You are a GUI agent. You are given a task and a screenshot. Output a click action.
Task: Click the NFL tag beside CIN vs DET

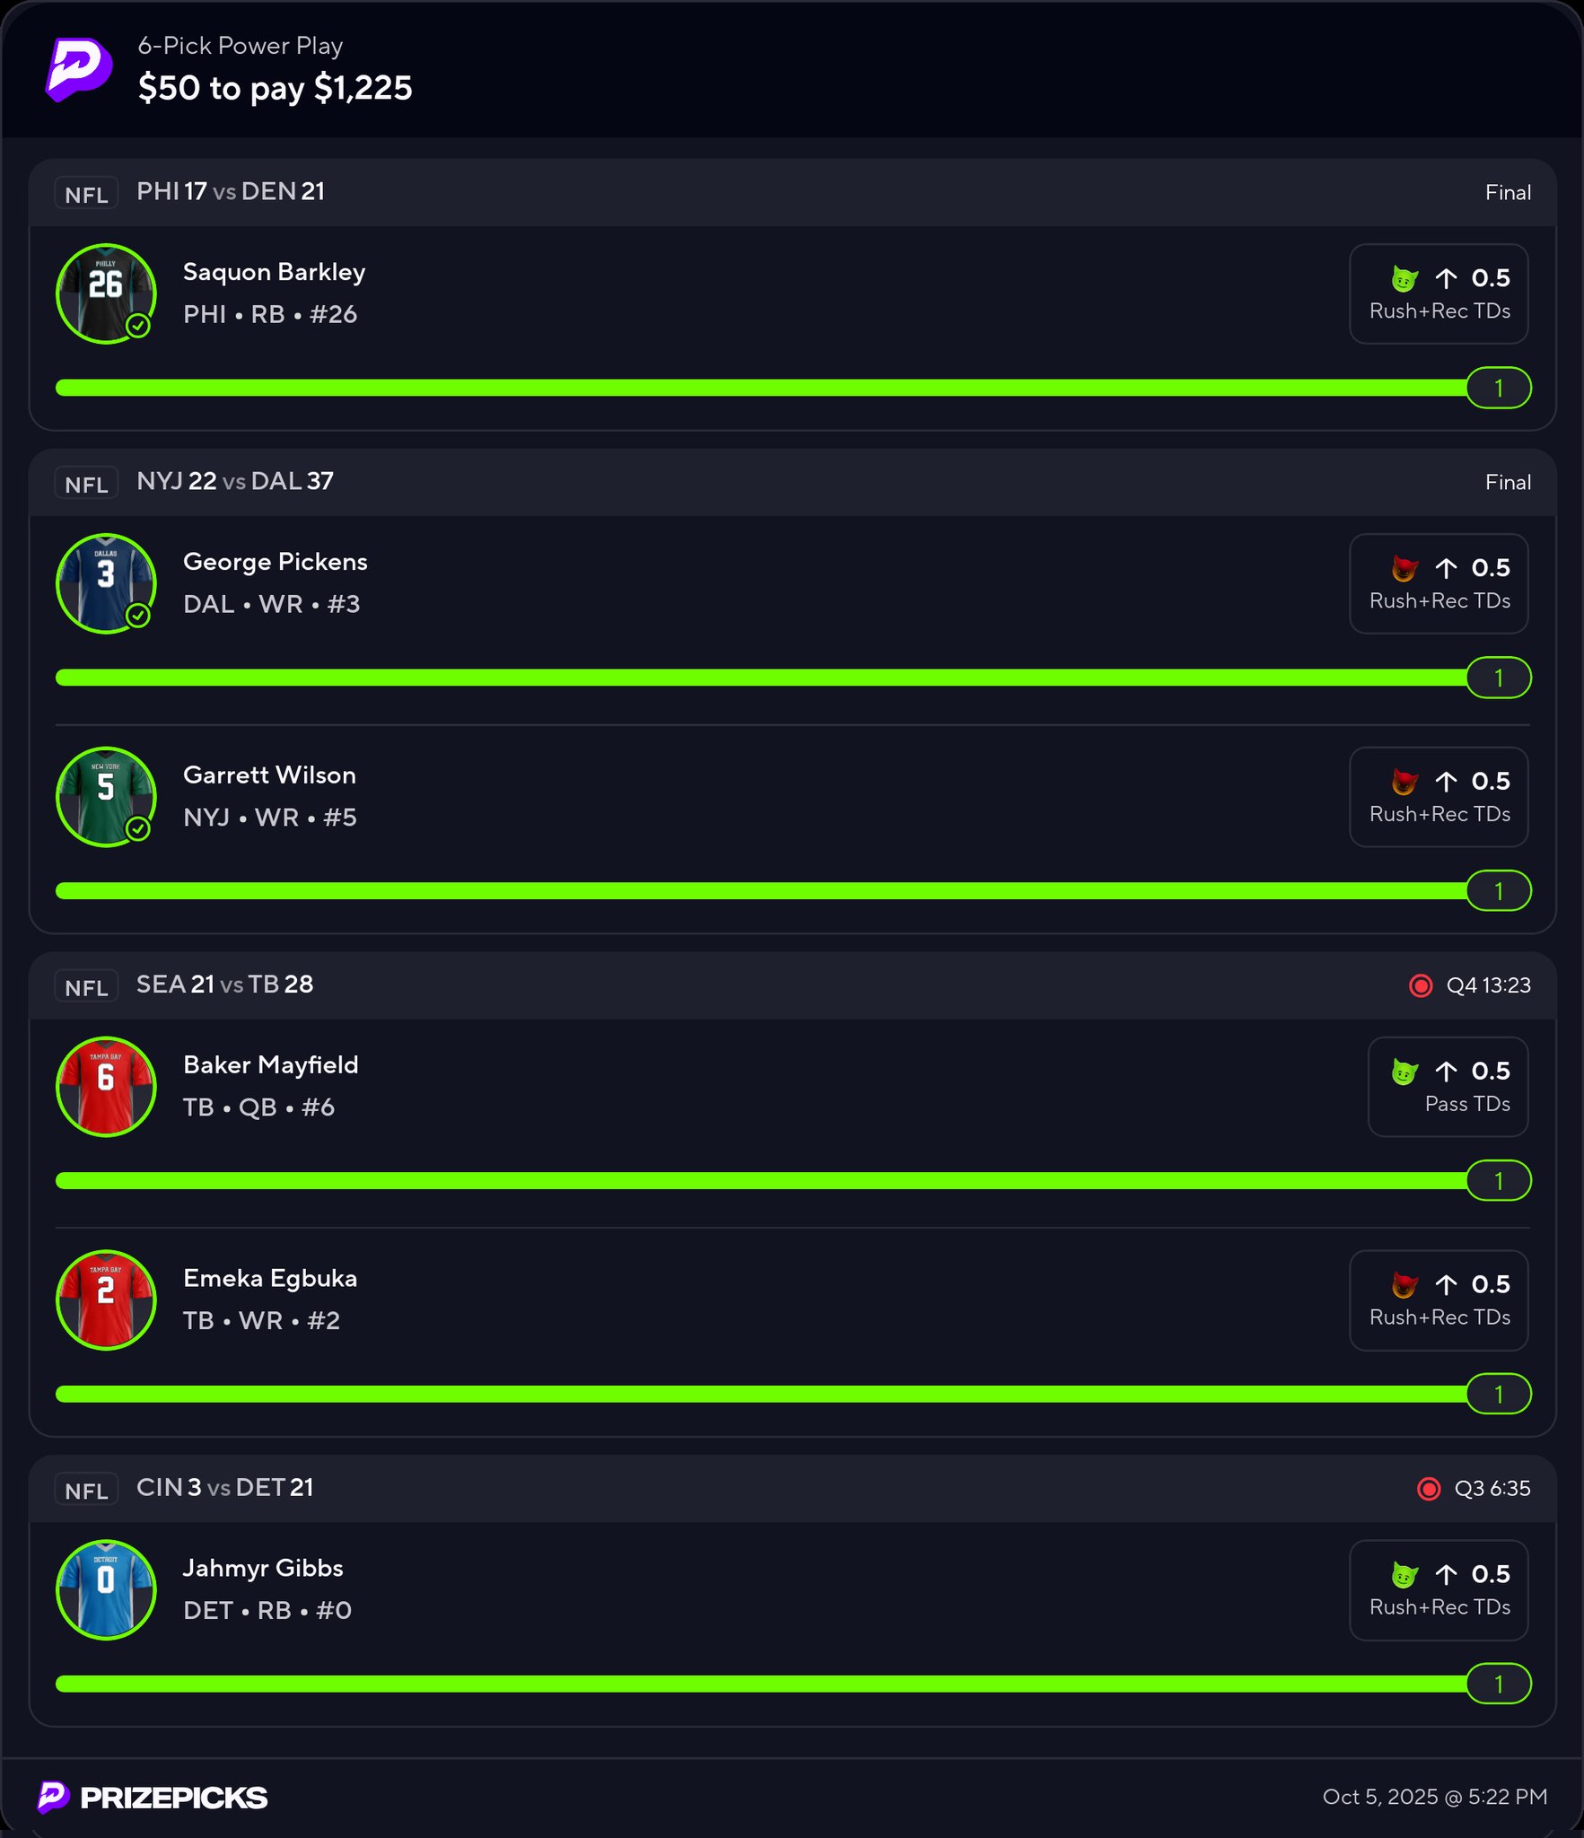click(86, 1490)
